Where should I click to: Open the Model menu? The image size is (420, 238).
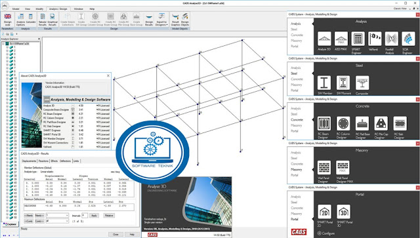coord(16,9)
